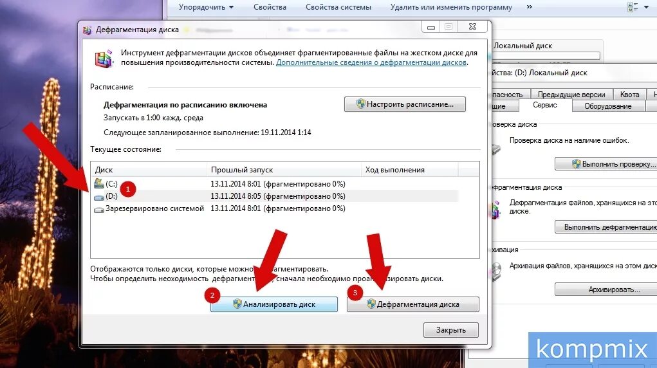The width and height of the screenshot is (657, 368).
Task: Select the 13.11.2014 8:05 row for (D:)
Action: 275,196
